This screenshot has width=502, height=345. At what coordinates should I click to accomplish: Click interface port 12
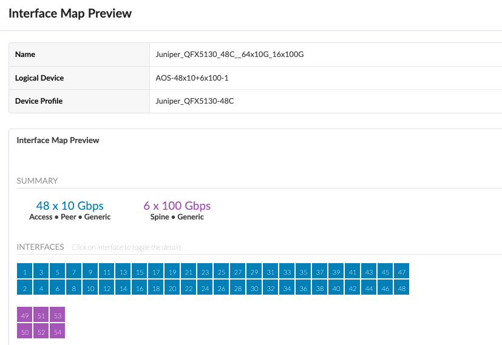[107, 287]
